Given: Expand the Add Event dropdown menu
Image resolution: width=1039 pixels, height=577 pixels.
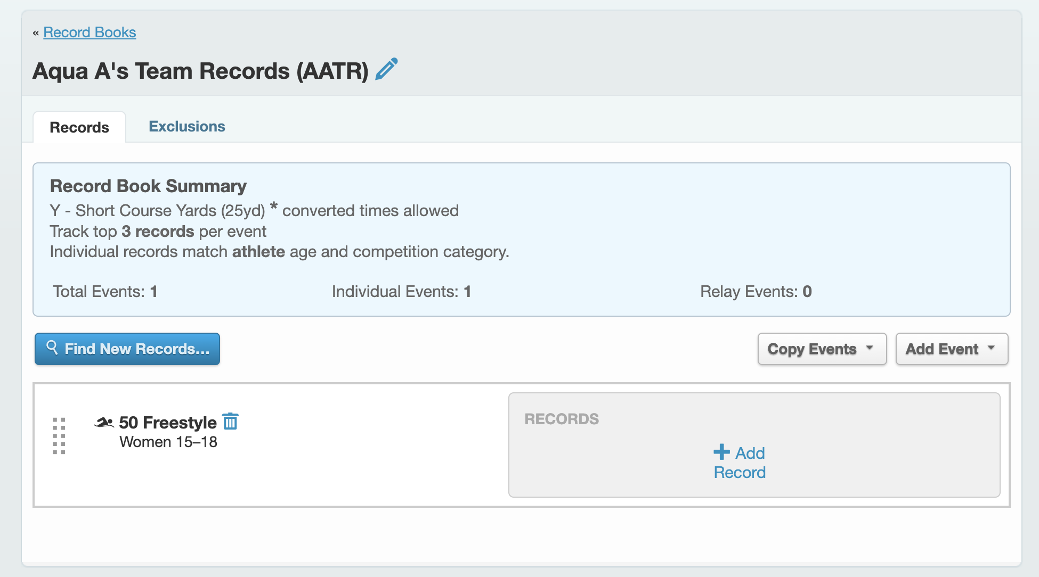Looking at the screenshot, I should pyautogui.click(x=941, y=349).
